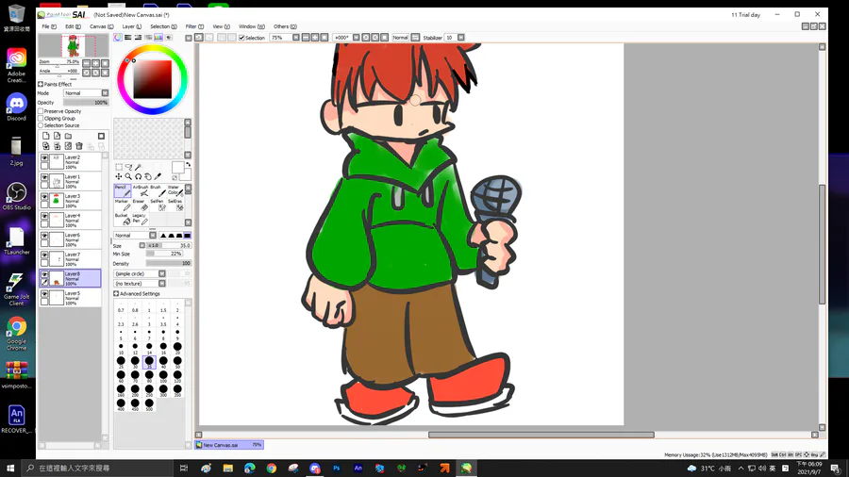Select the Water Color tool
849x477 pixels.
[175, 191]
